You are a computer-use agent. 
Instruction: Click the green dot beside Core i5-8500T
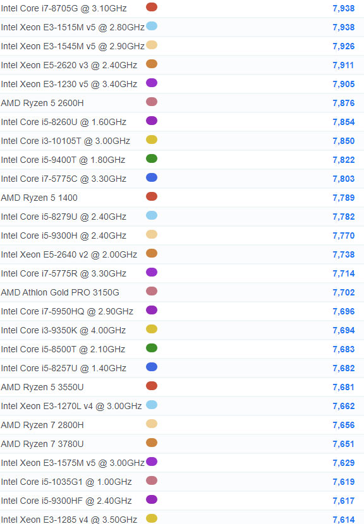[x=152, y=348]
